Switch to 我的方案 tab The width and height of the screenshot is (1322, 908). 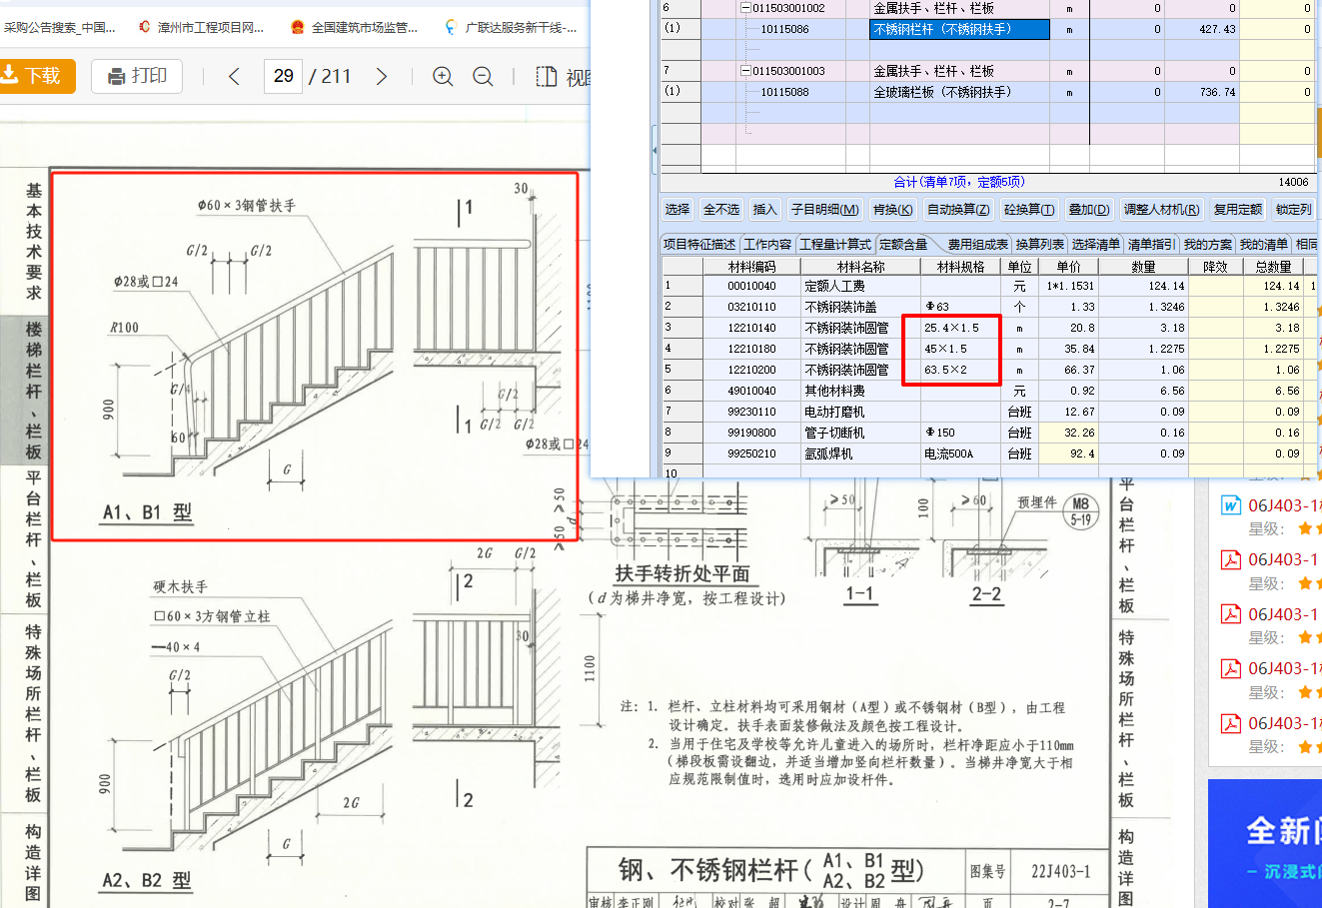point(1208,244)
